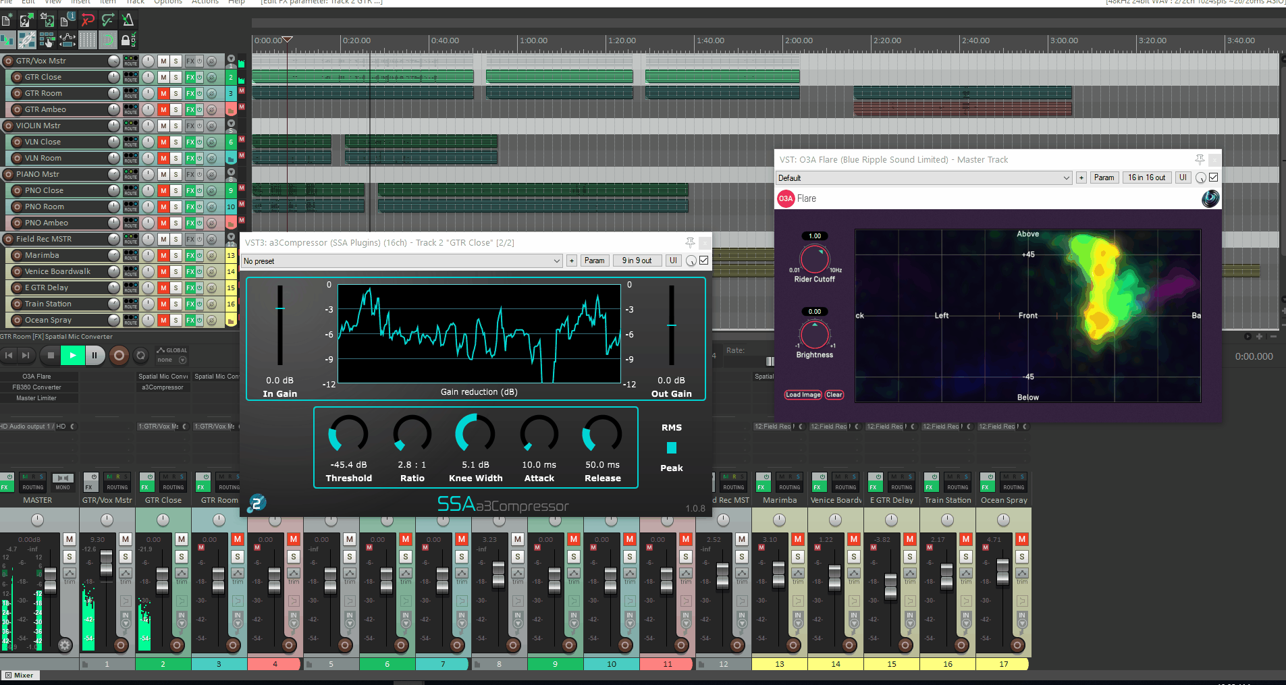Solo the Ocean Spray mixer strip
Viewport: 1286px width, 685px height.
1022,556
